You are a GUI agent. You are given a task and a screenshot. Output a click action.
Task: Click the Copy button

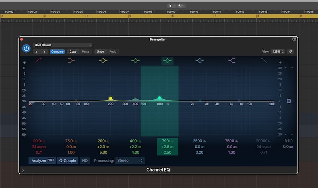click(73, 51)
